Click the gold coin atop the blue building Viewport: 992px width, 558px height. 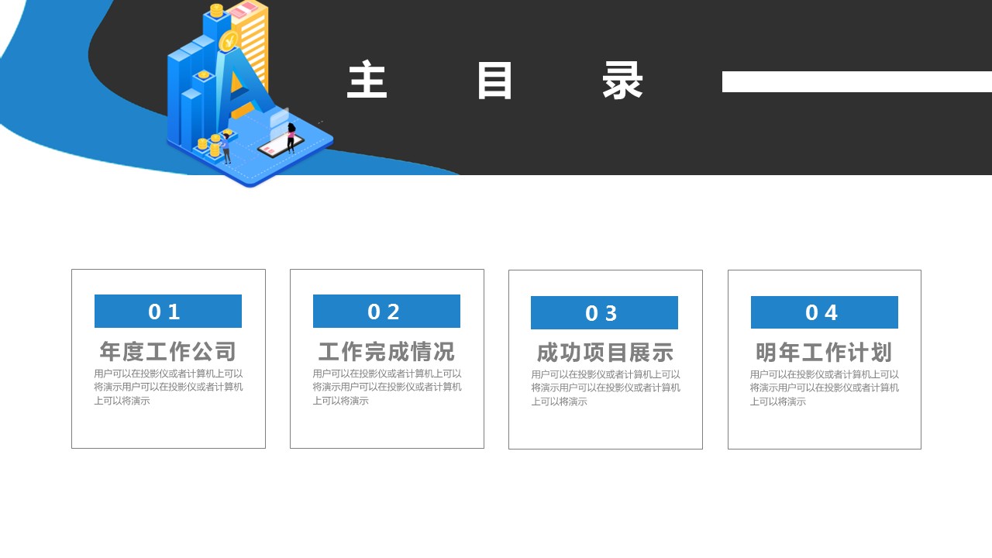pos(217,10)
